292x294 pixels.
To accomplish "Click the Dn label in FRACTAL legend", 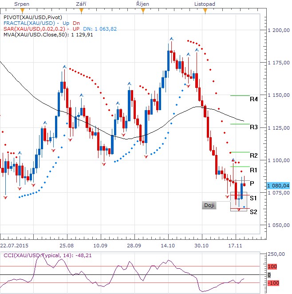I will coord(76,23).
